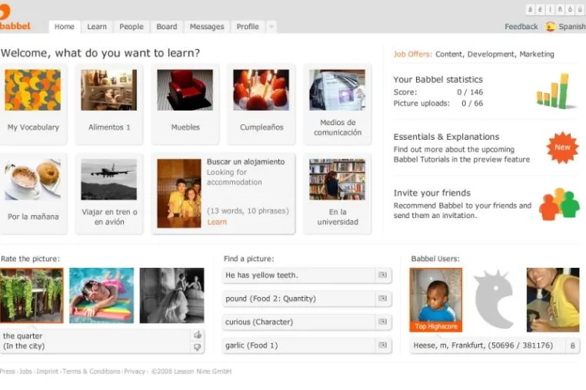The image size is (586, 390).
Task: Click 'He has yellow teeth.' phrase
Action: 261,275
